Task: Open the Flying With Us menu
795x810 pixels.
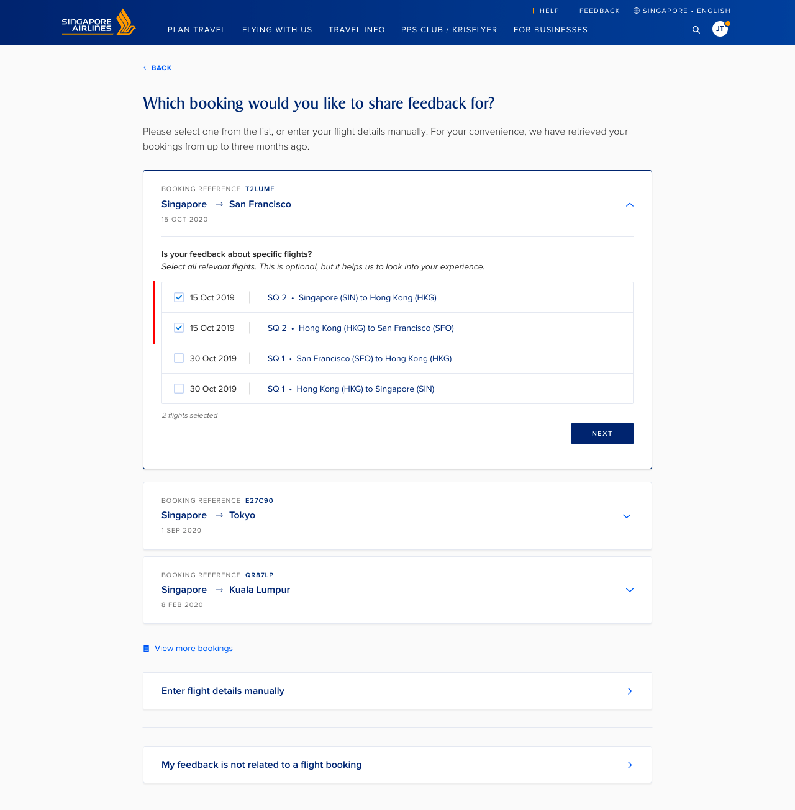Action: point(277,30)
